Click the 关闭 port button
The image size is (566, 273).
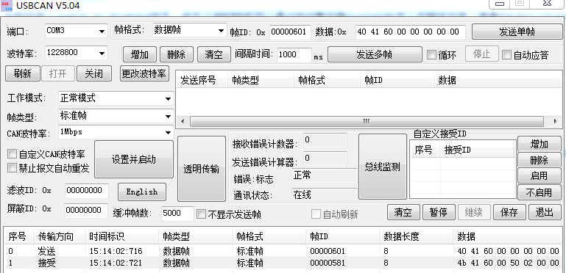tap(94, 73)
